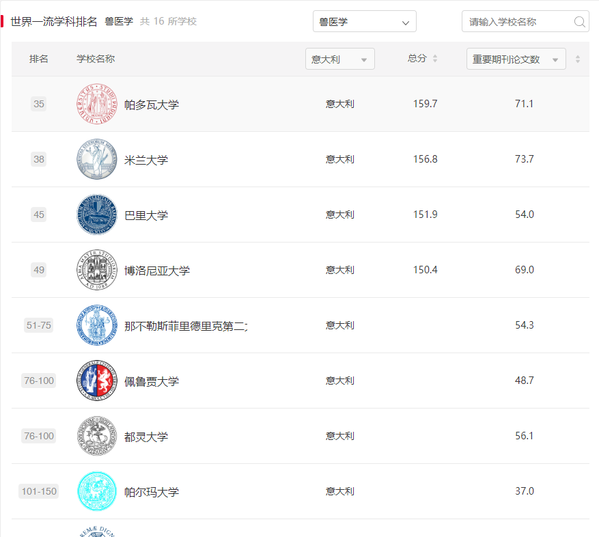Open 那不勒斯菲里德里克第二 university link
This screenshot has width=599, height=537.
tap(186, 326)
